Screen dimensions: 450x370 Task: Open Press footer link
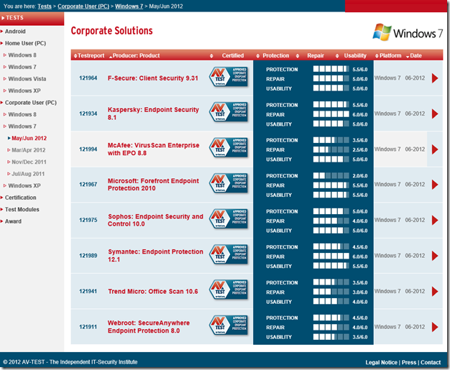point(409,363)
